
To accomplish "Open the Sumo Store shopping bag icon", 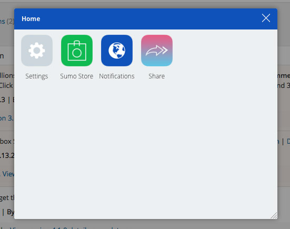I will click(x=77, y=51).
